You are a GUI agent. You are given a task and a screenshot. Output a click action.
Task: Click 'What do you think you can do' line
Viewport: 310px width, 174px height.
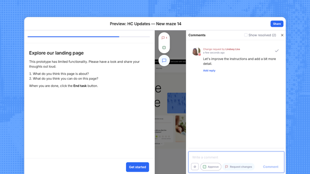click(65, 79)
